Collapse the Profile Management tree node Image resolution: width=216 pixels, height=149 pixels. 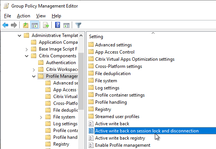[34, 76]
